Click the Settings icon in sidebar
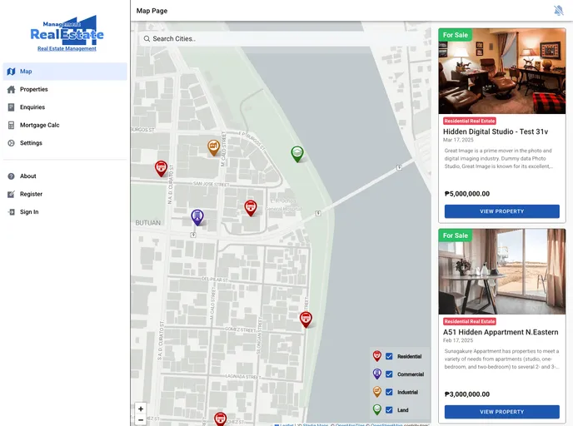573x426 pixels. point(12,143)
